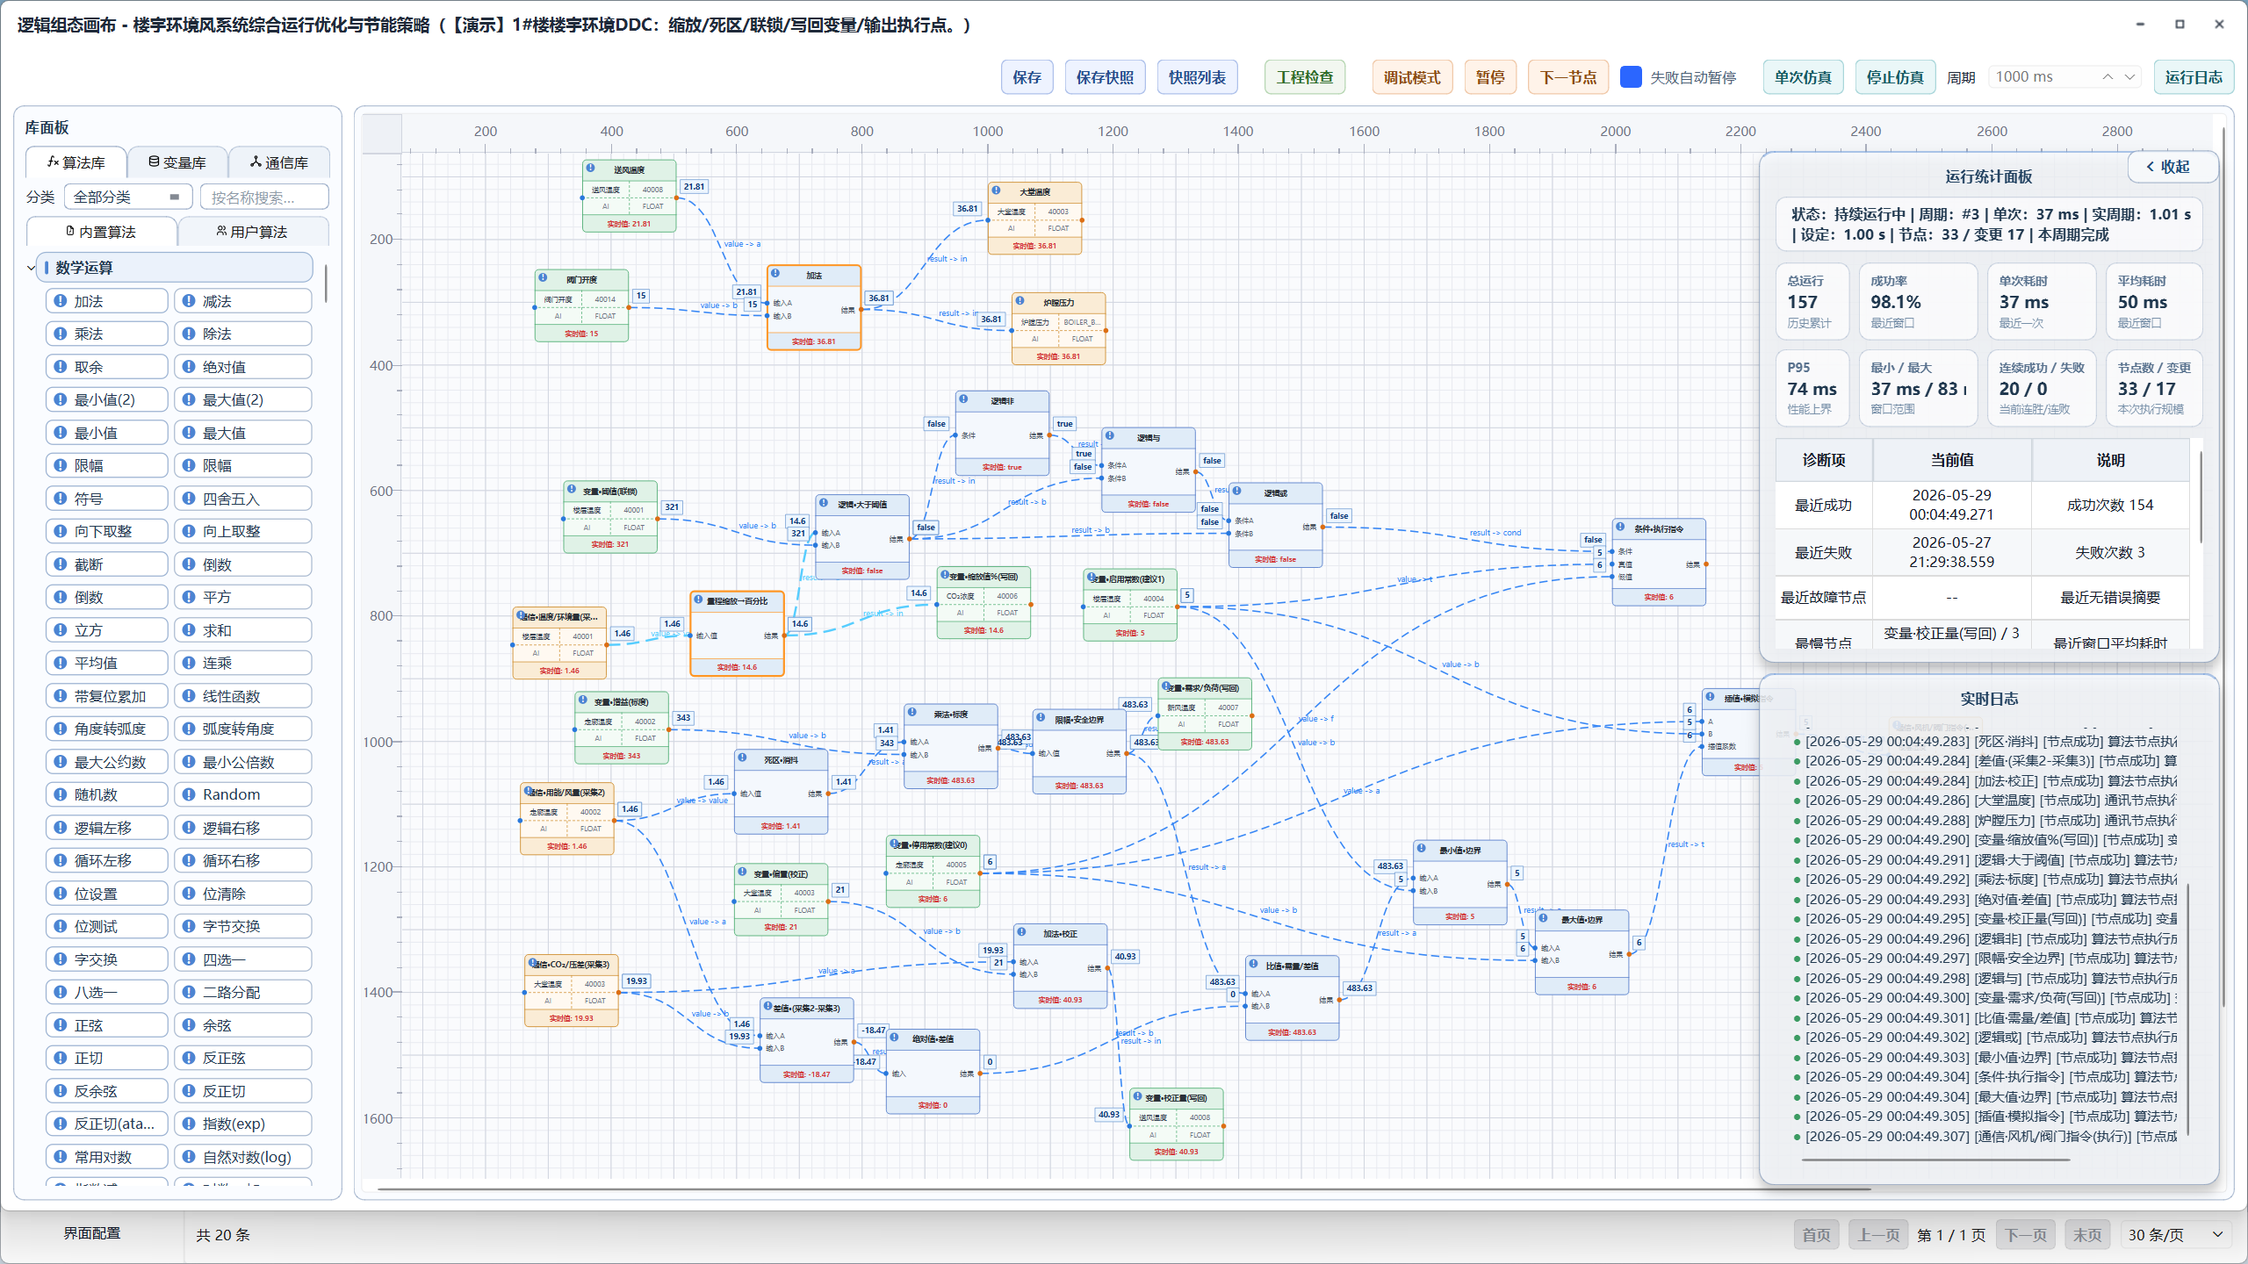Click the 最近故障节点 diagnostics row
Viewport: 2248px width, 1264px height.
pyautogui.click(x=1982, y=598)
